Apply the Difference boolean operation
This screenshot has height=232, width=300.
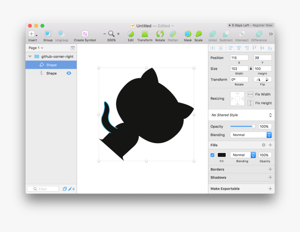(x=259, y=34)
